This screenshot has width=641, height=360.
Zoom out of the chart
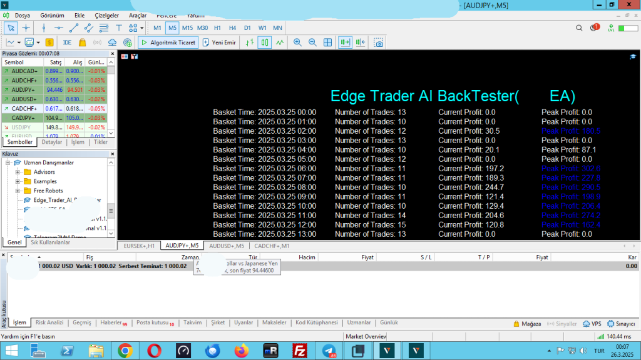[313, 42]
